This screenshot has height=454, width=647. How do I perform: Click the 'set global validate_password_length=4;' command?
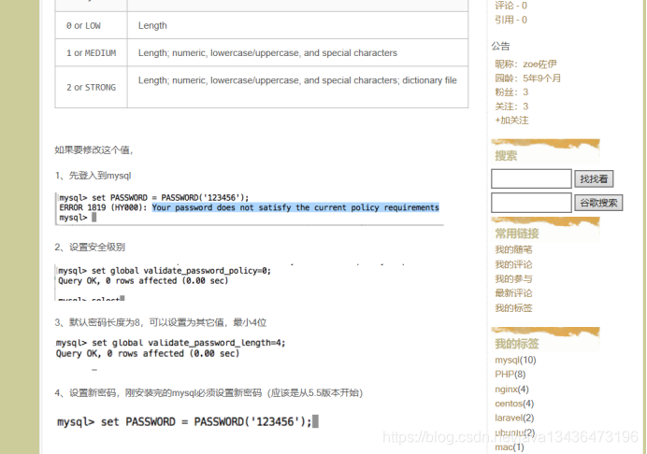(x=188, y=343)
